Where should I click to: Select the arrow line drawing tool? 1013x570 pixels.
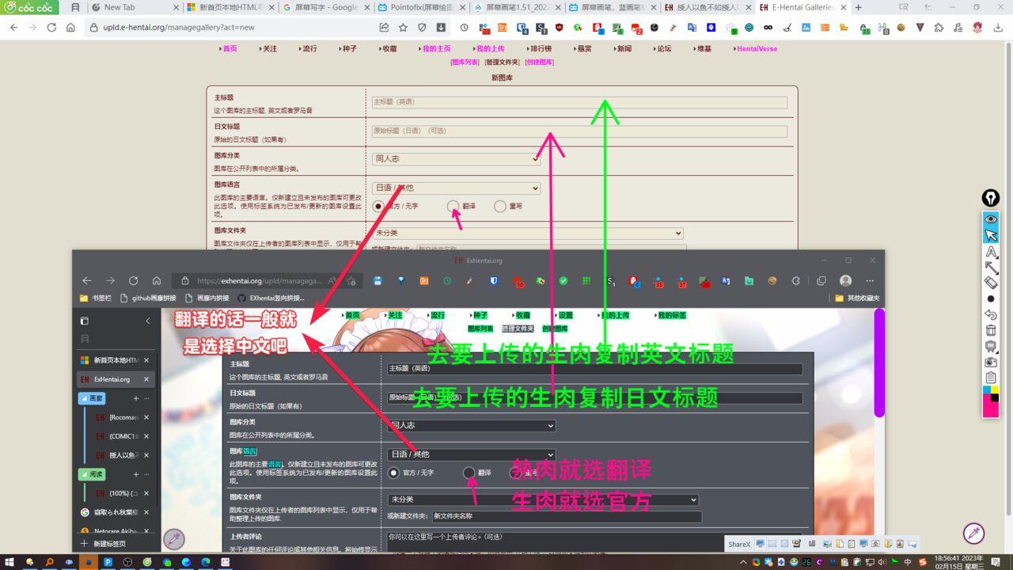[991, 268]
